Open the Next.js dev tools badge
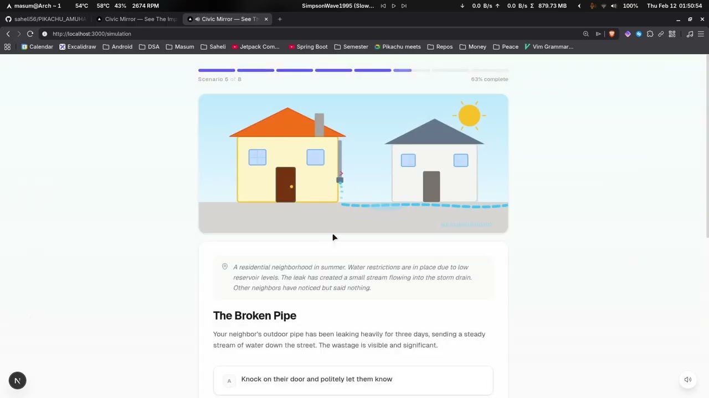The width and height of the screenshot is (709, 398). tap(17, 380)
